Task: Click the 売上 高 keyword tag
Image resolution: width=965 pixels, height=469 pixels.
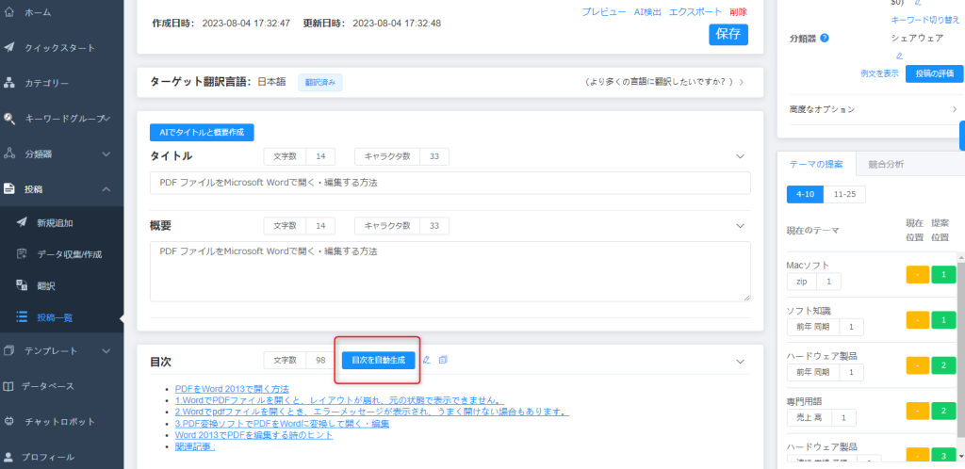Action: tap(810, 418)
